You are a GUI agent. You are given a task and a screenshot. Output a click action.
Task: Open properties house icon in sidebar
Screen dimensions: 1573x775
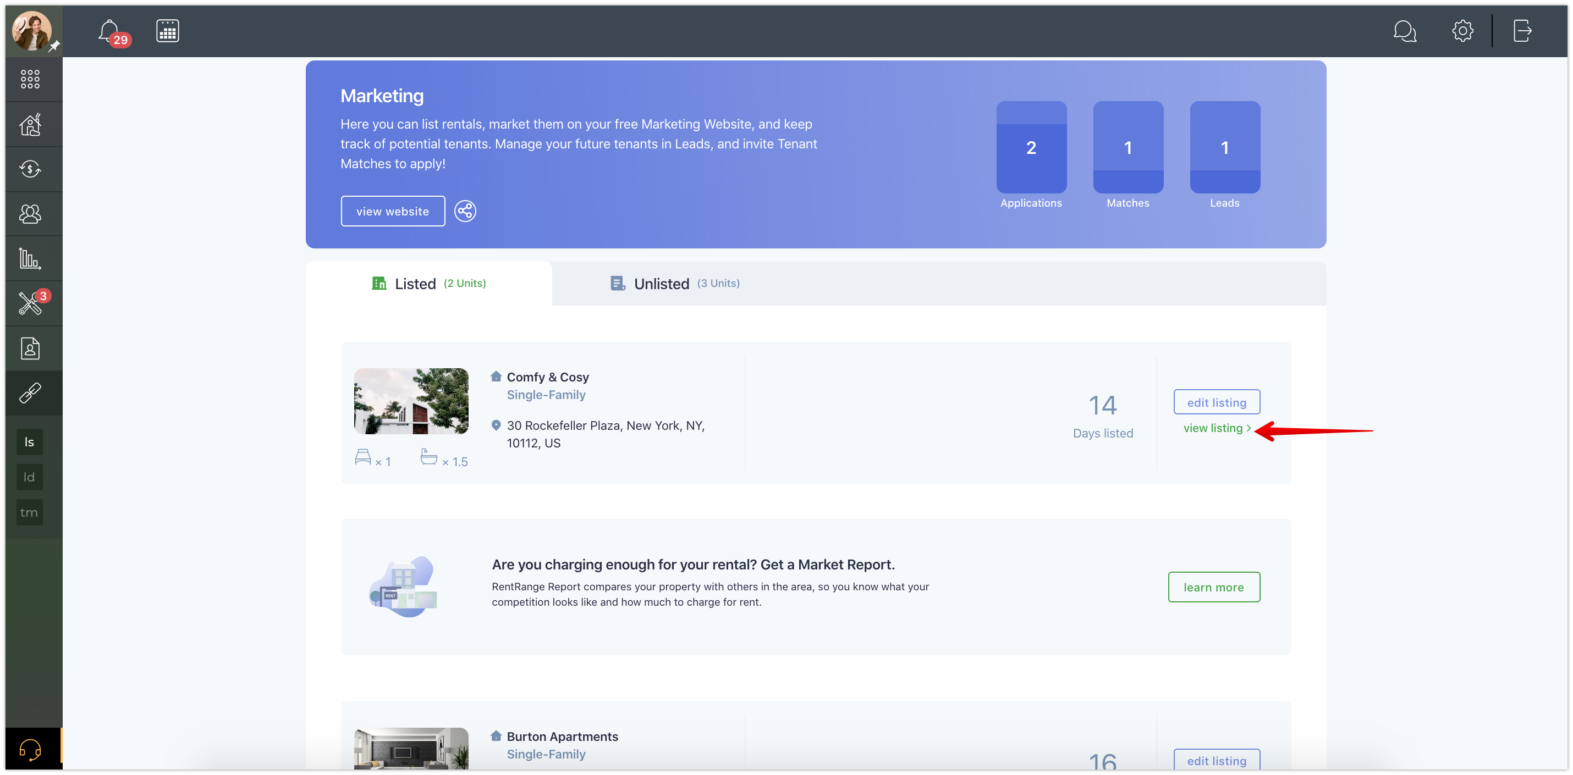(30, 124)
